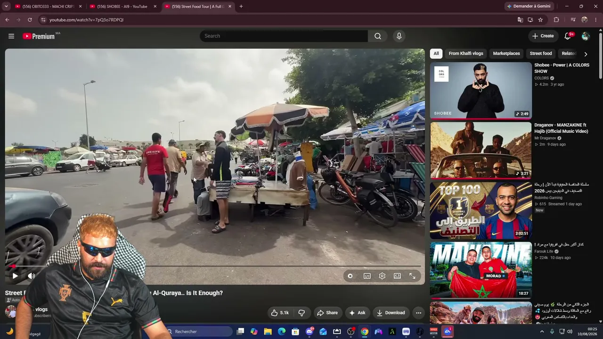The image size is (603, 339).
Task: Open YouTube notifications bell
Action: pyautogui.click(x=568, y=36)
